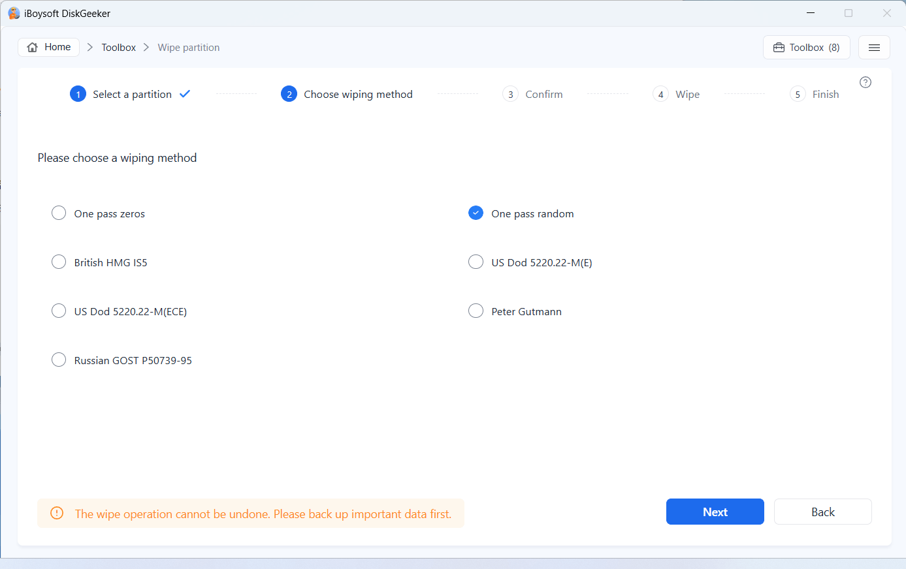Image resolution: width=906 pixels, height=569 pixels.
Task: Choose the British HMG IS5 method
Action: 99,262
